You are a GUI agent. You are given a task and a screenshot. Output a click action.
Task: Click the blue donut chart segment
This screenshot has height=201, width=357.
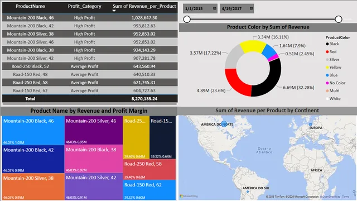pos(269,51)
